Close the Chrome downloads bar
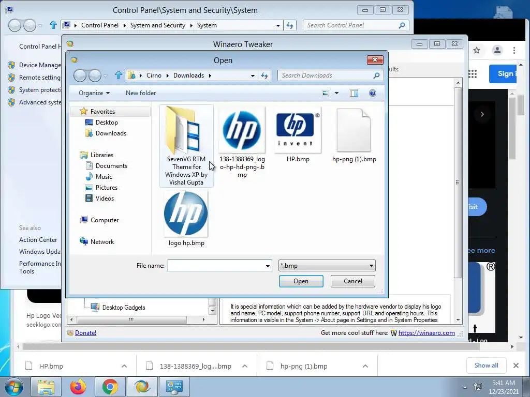530x397 pixels. [516, 365]
